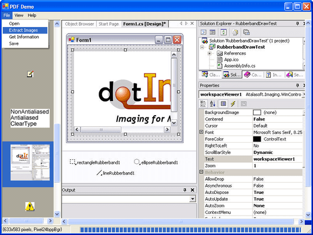
Task: Click Form1 viewer scroll down arrow
Action: [174, 123]
